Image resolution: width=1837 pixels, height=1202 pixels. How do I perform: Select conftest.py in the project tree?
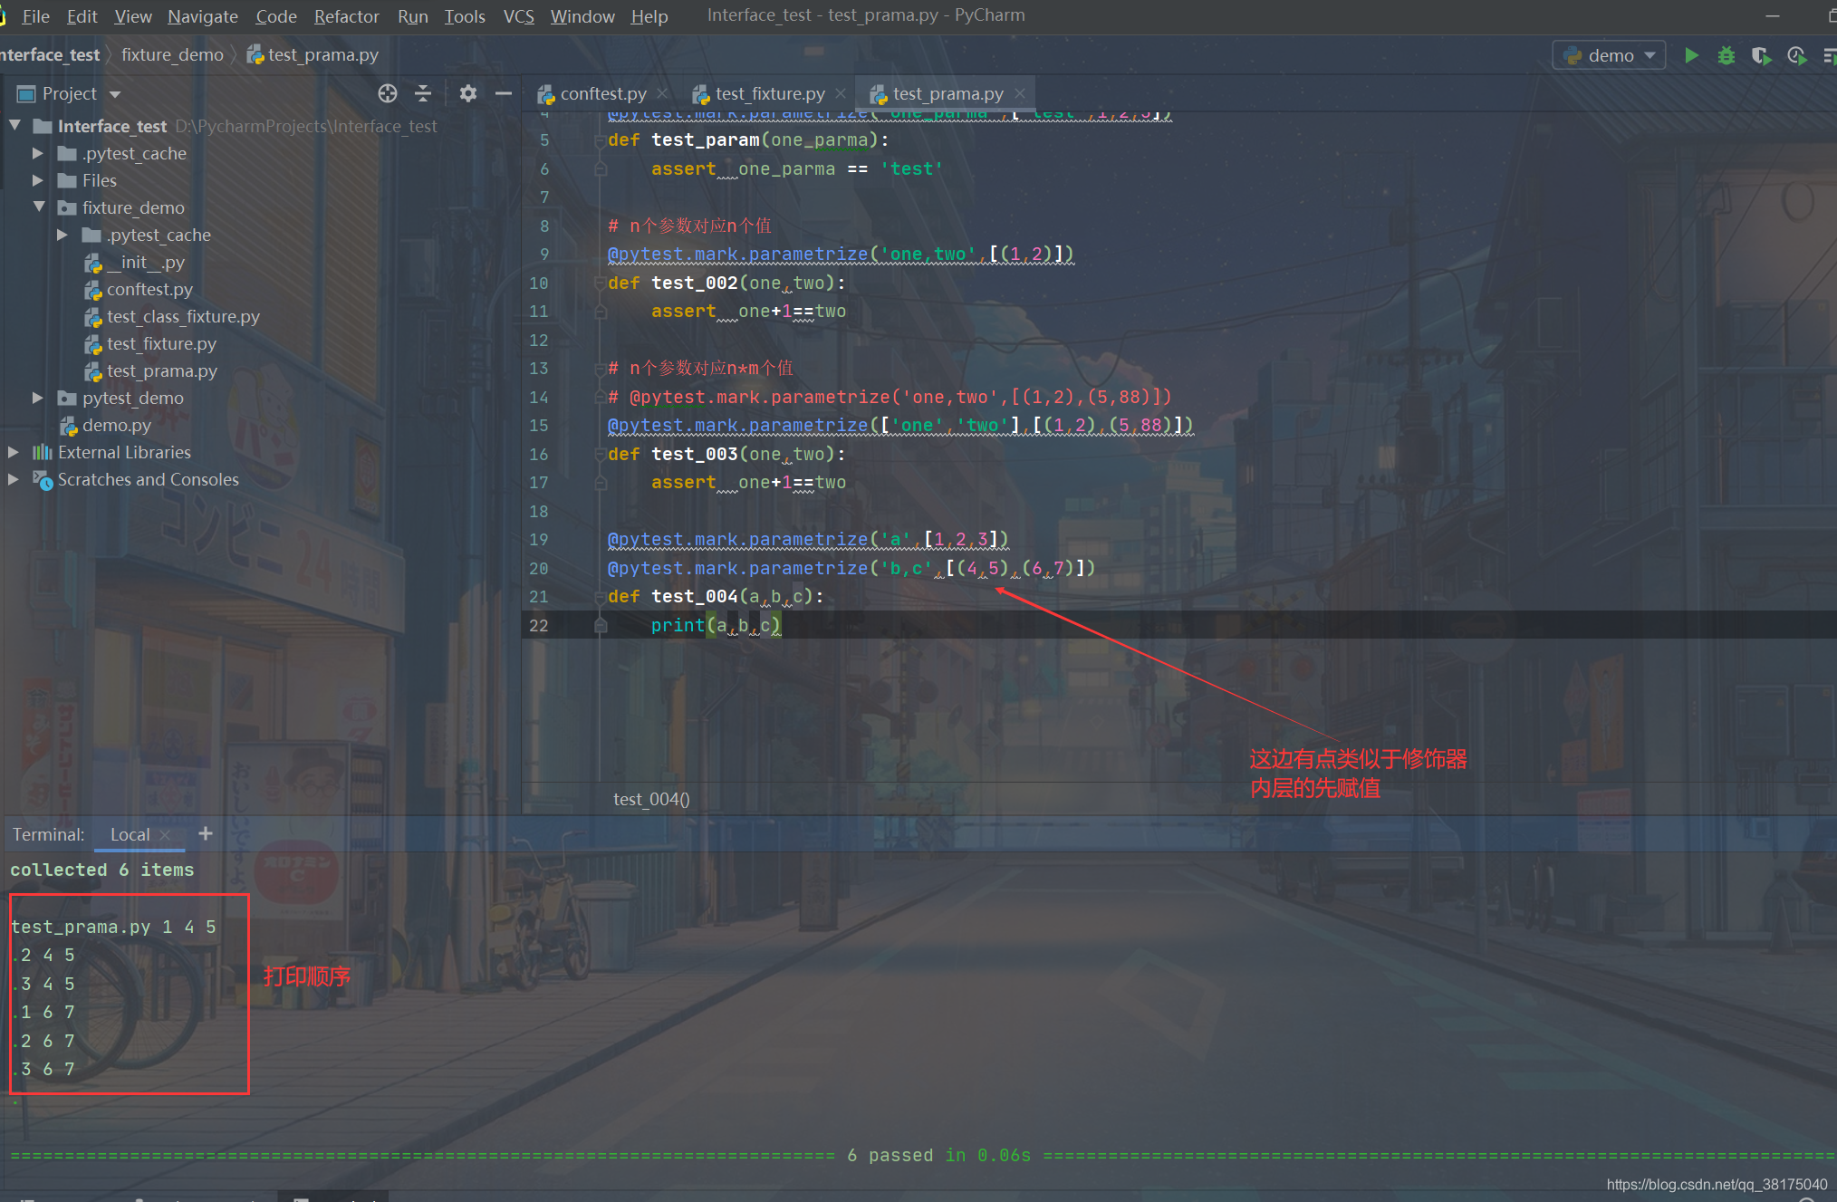pyautogui.click(x=149, y=289)
